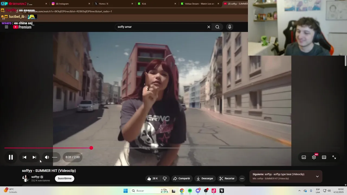The height and width of the screenshot is (195, 347).
Task: Click the tray microphone icon
Action: point(311,191)
